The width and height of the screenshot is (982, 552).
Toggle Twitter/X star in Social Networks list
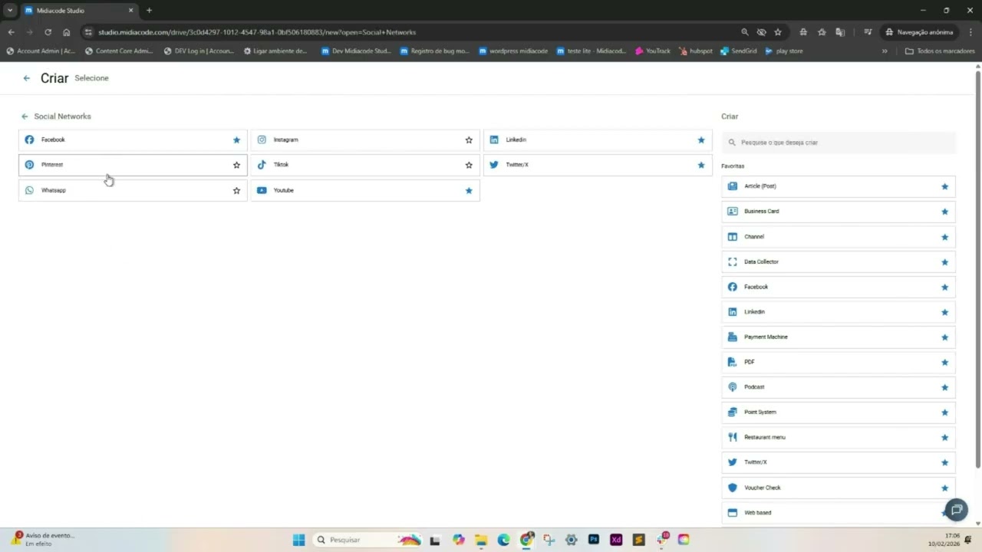(x=701, y=165)
